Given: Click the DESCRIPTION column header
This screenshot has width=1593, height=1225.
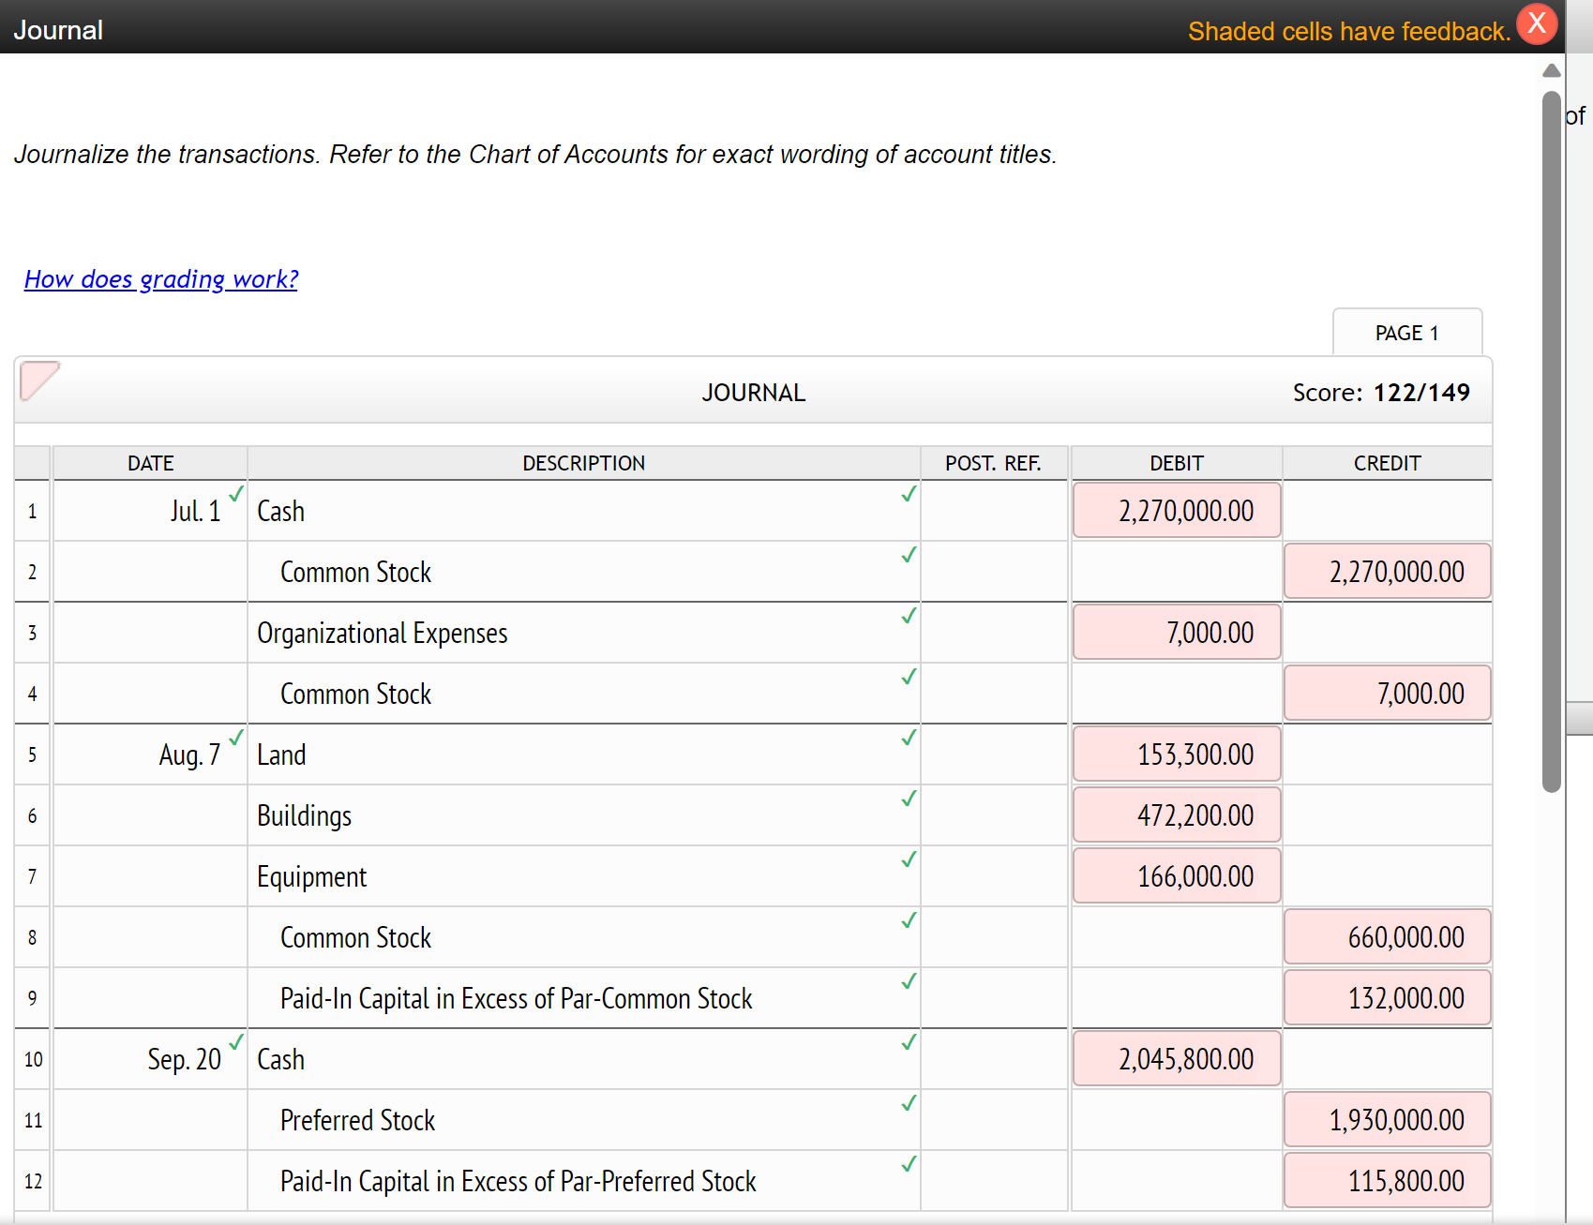Looking at the screenshot, I should [583, 463].
